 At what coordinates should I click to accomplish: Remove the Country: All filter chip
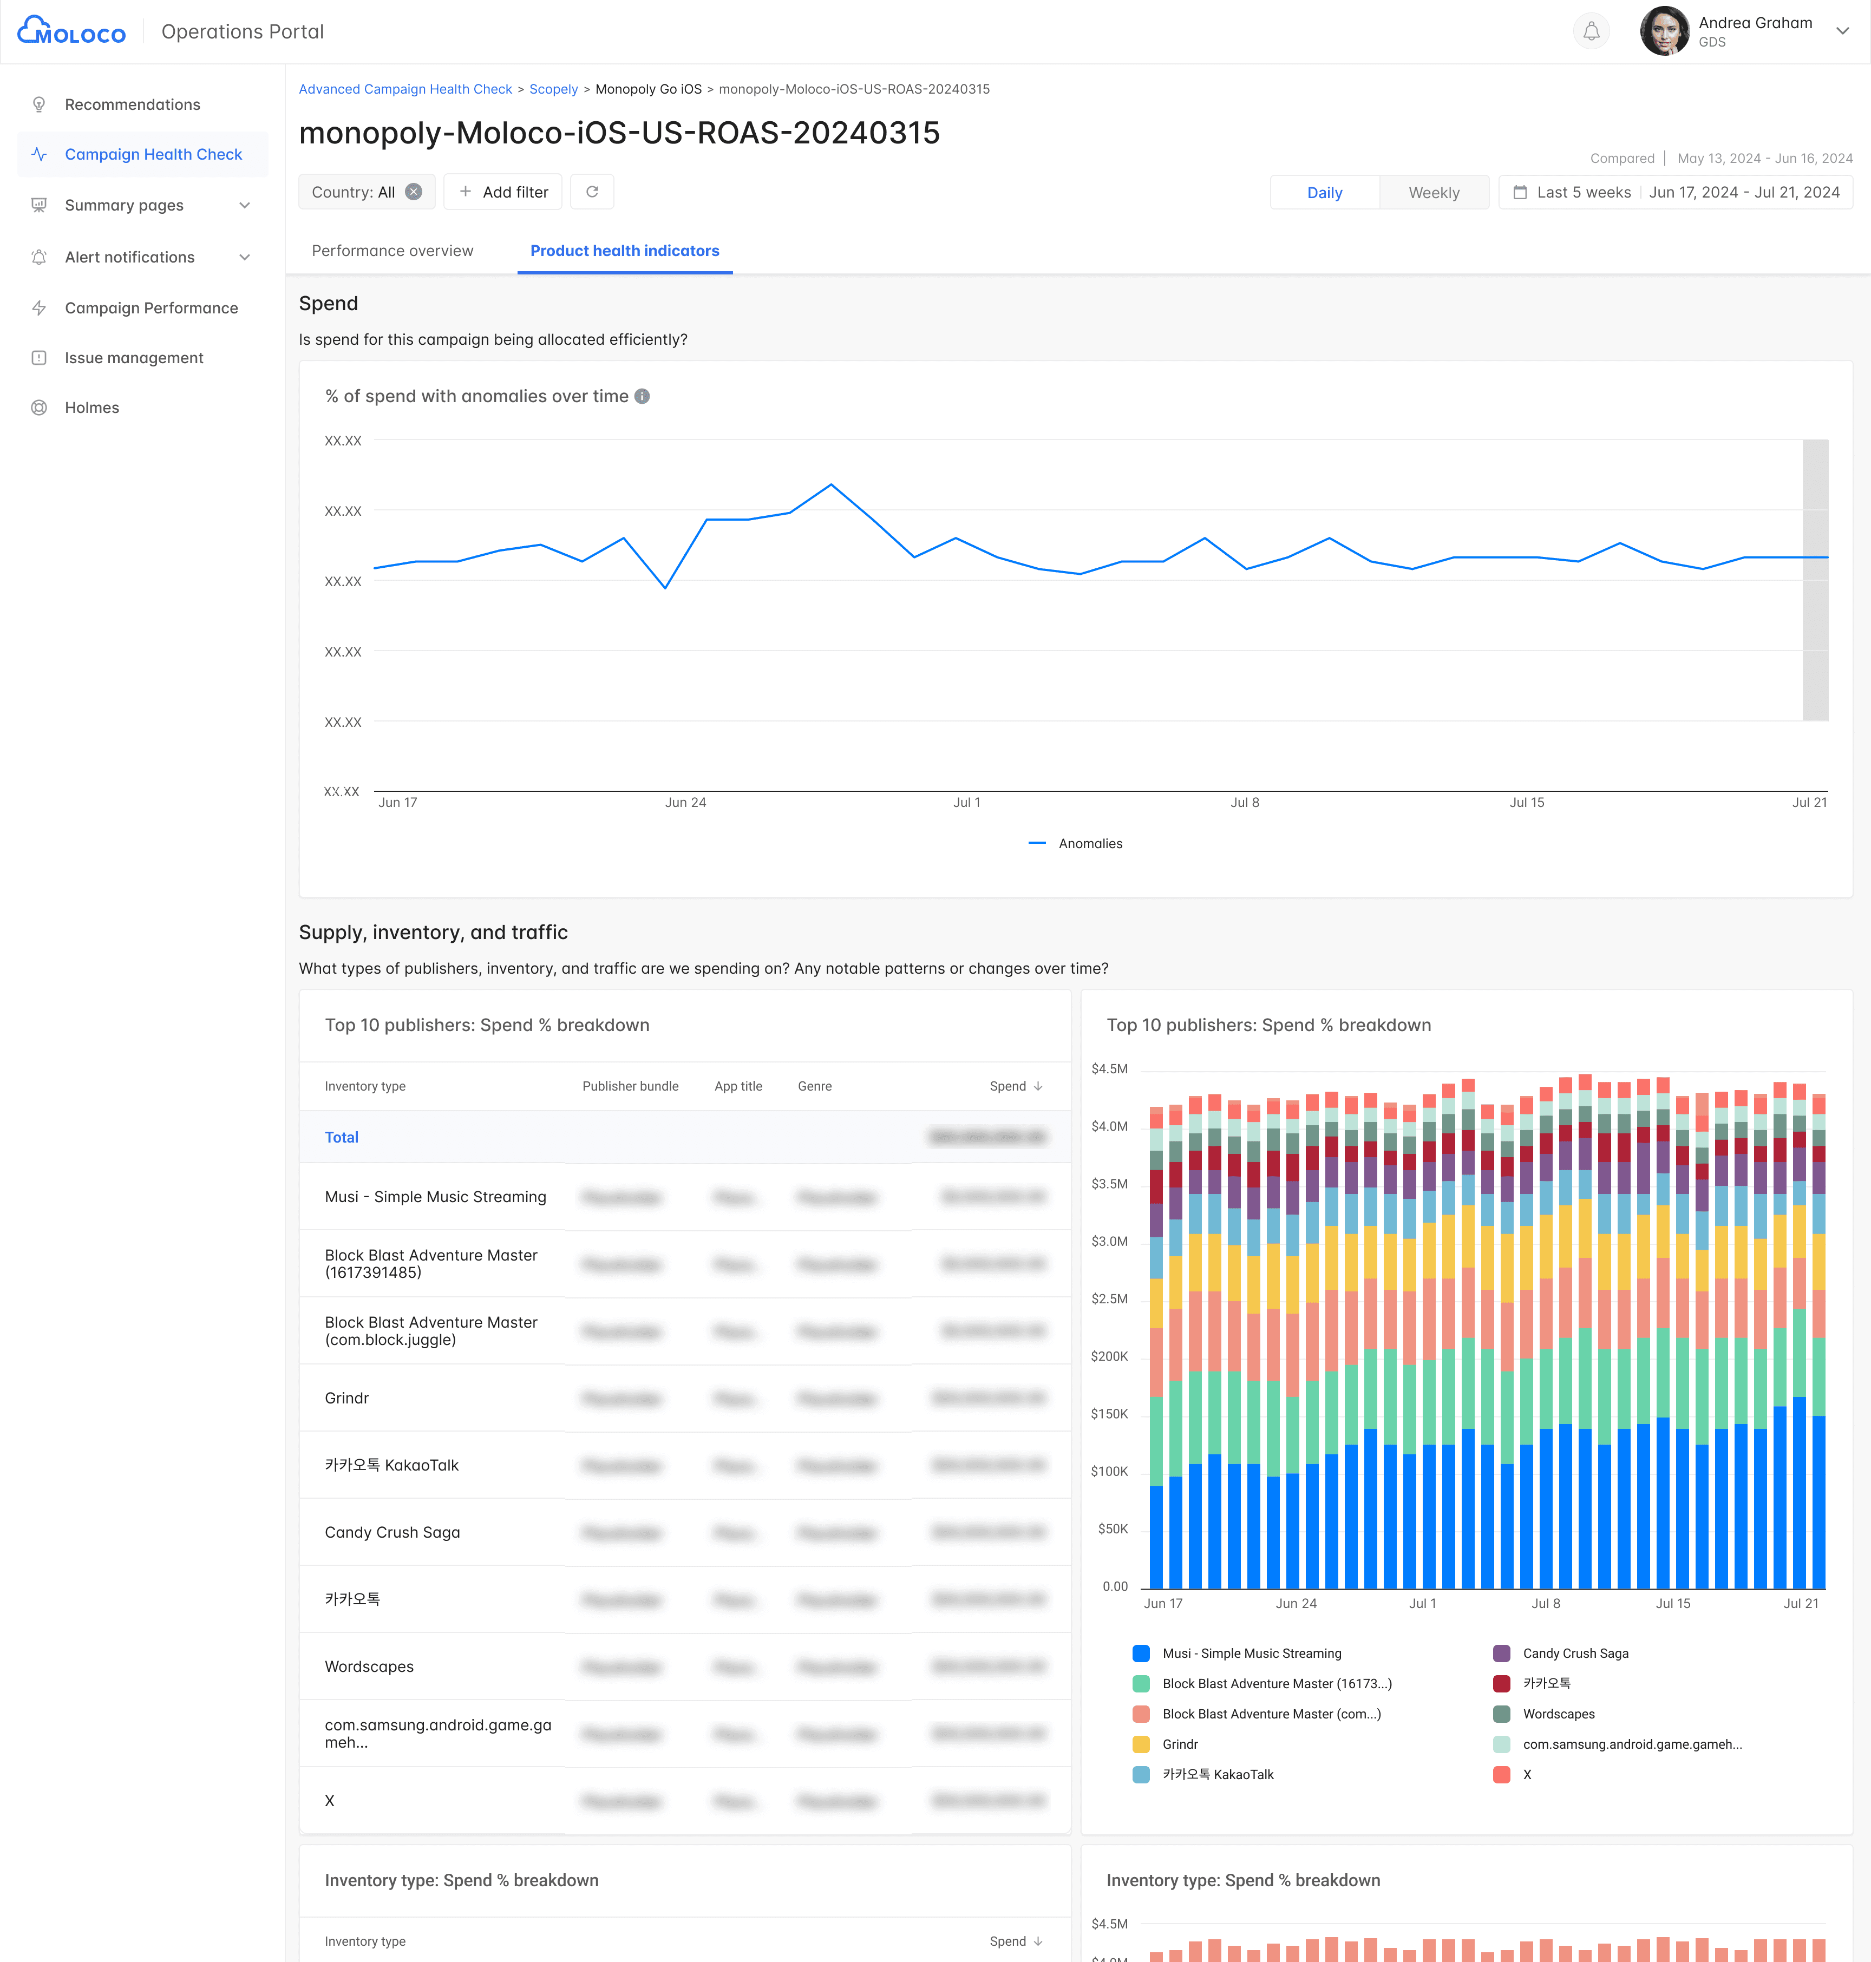point(414,192)
